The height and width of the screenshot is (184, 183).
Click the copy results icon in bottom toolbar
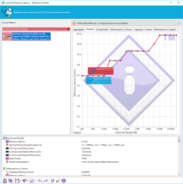(x=10, y=181)
